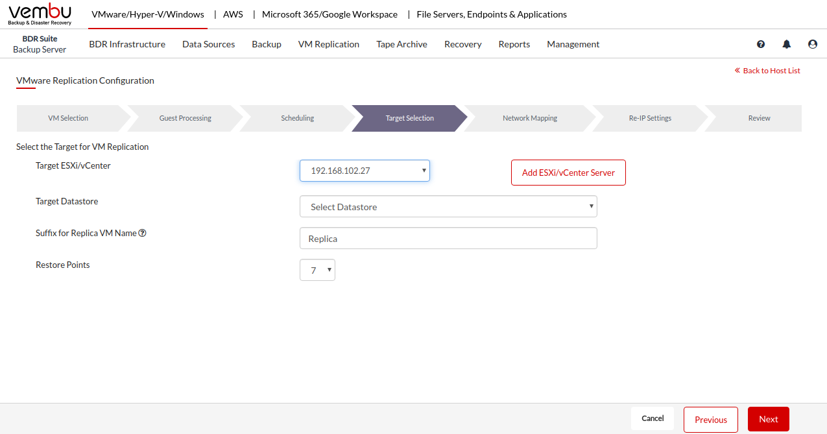827x434 pixels.
Task: Click the Add ESXi/vCenter Server button
Action: pos(568,173)
